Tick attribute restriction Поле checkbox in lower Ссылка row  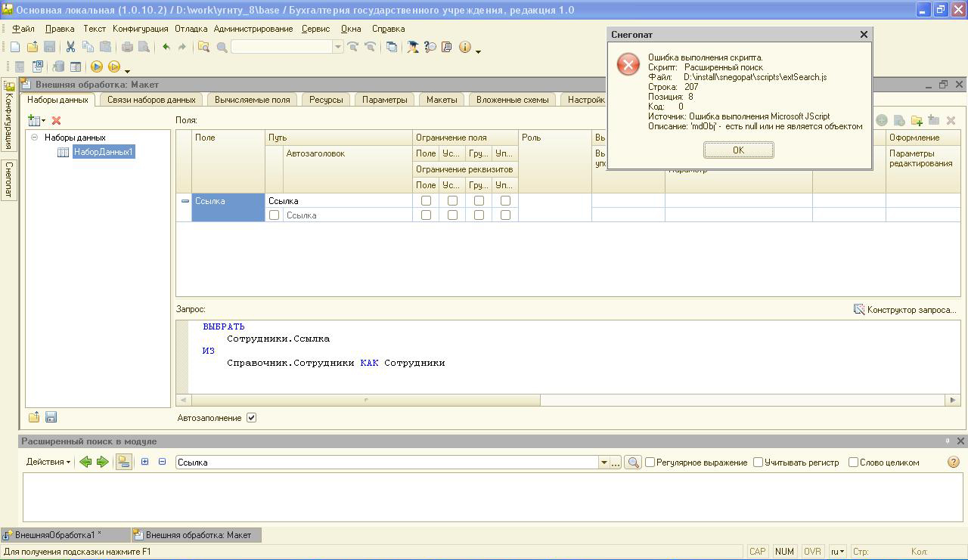(426, 215)
